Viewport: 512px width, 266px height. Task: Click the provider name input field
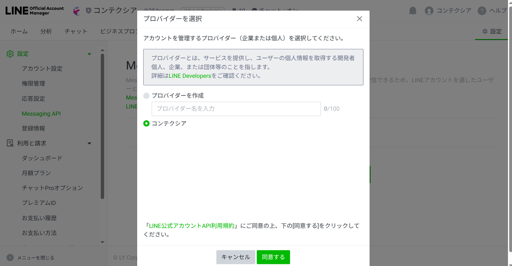pyautogui.click(x=236, y=109)
